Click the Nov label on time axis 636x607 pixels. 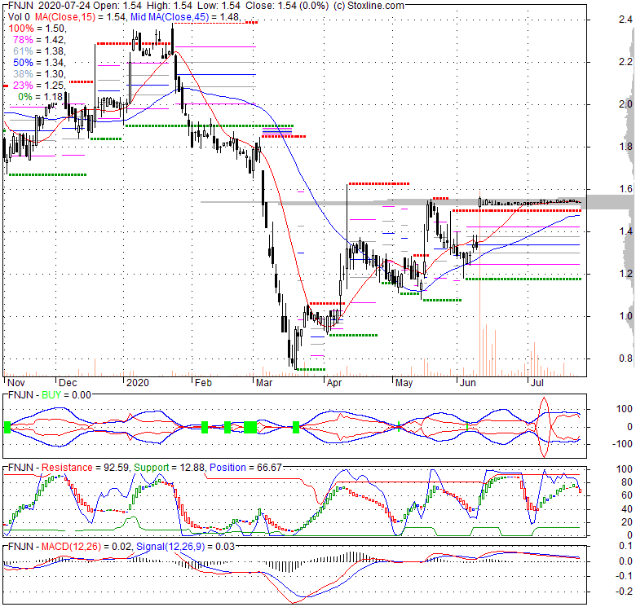coord(16,383)
